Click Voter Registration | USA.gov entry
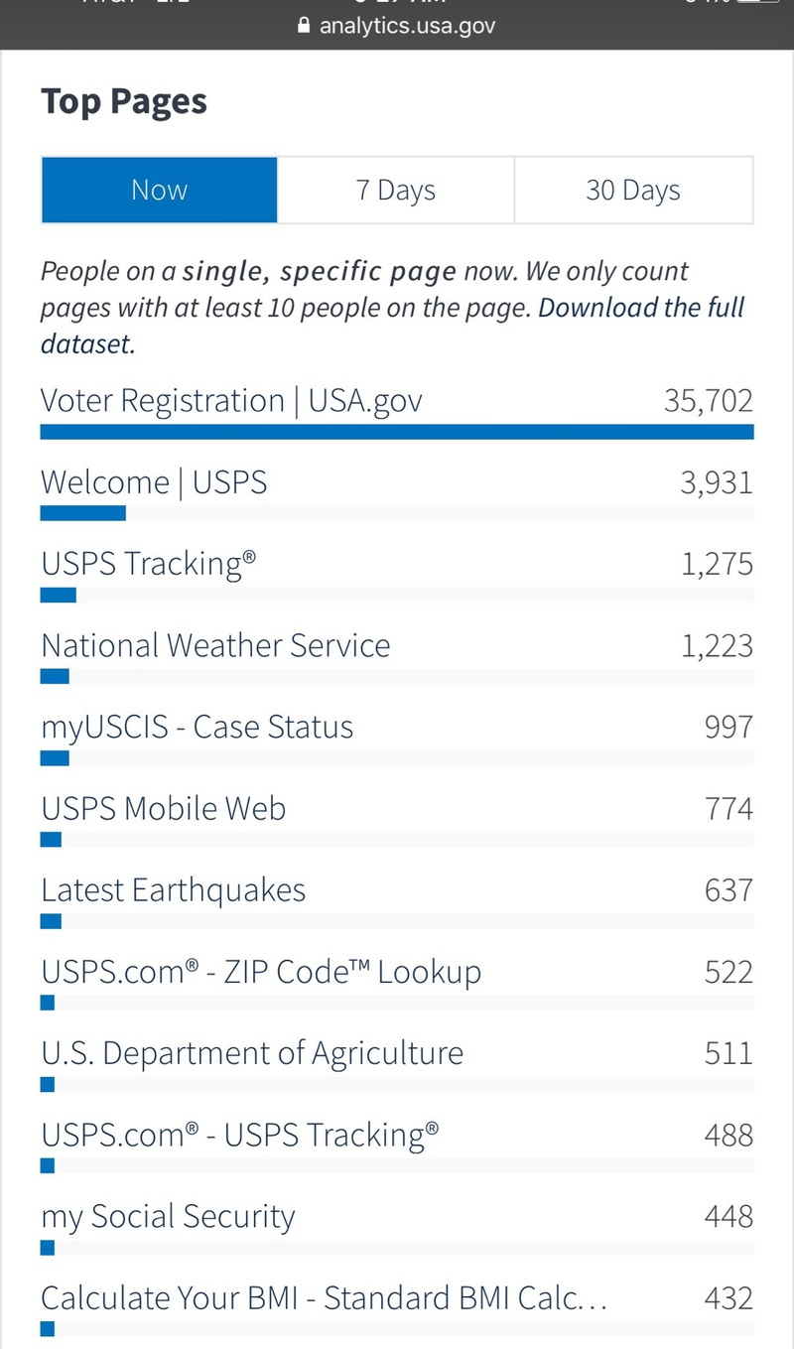The width and height of the screenshot is (794, 1349). tap(231, 401)
